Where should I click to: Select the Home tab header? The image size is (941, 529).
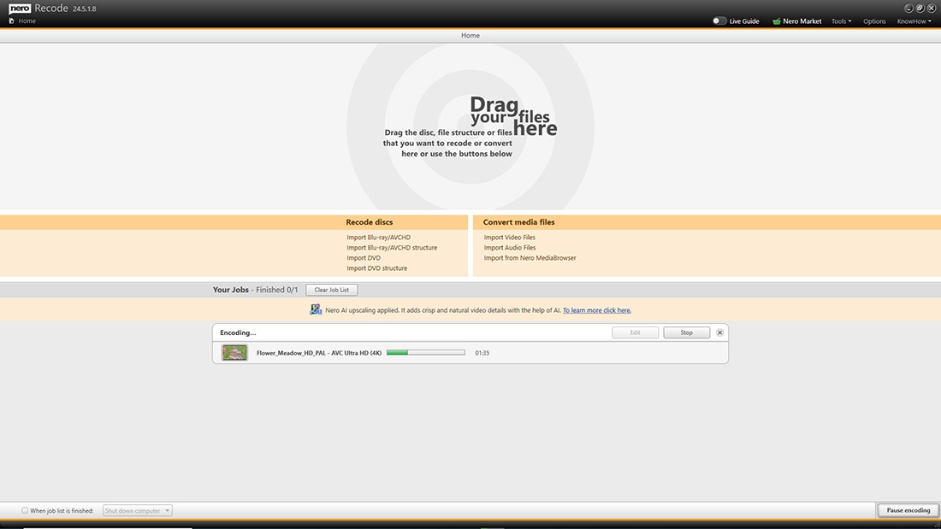pos(470,35)
